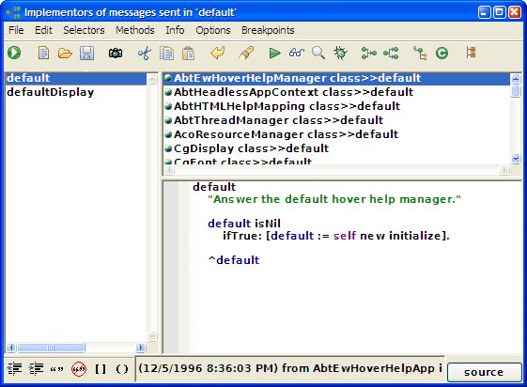527x387 pixels.
Task: Click the magnifying glass search icon
Action: click(318, 54)
